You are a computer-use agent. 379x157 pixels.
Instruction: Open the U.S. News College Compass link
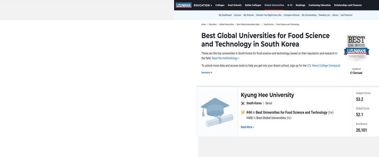point(323,66)
